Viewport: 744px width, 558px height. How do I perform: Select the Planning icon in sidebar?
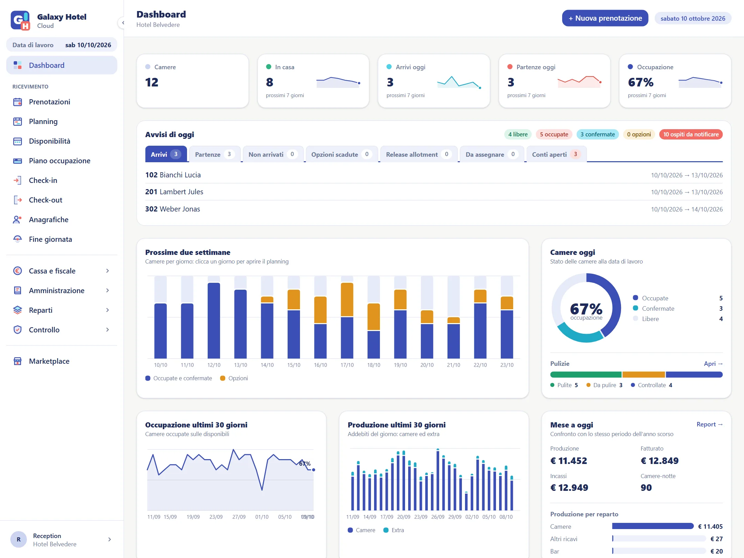click(x=18, y=122)
